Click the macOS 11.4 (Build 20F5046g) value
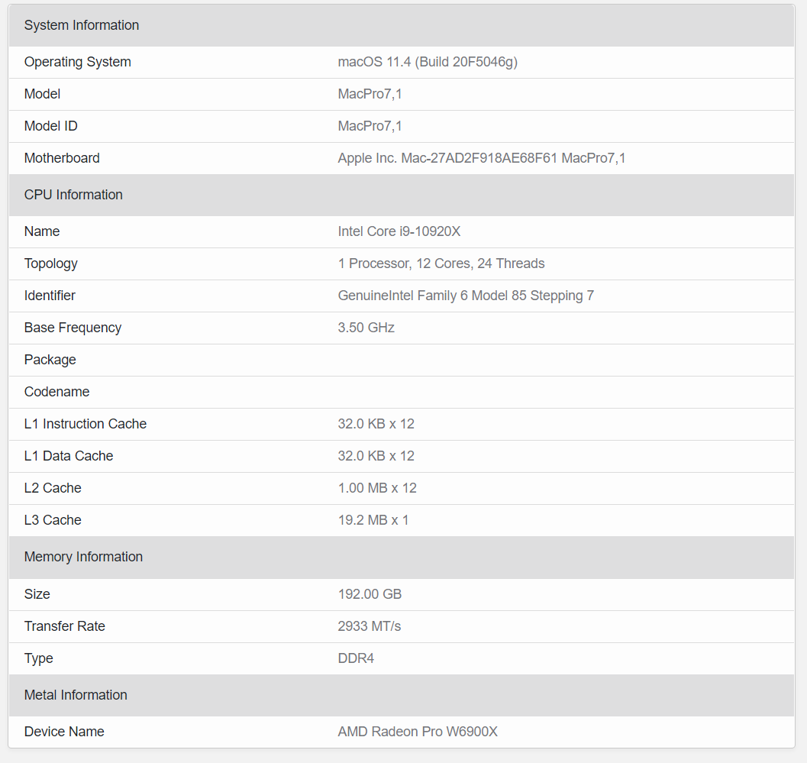 (428, 62)
